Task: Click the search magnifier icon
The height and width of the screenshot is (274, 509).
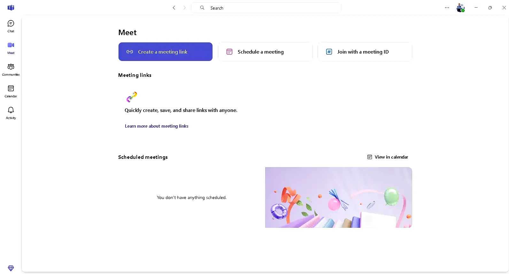Action: (x=202, y=8)
